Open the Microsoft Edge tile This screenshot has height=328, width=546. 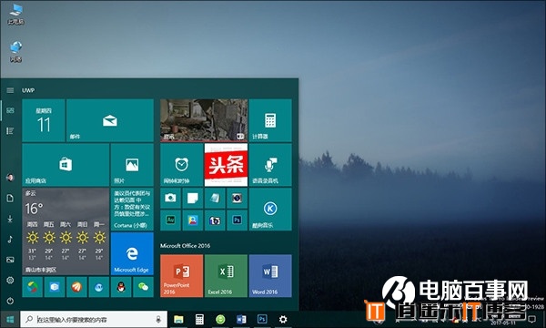tap(132, 253)
